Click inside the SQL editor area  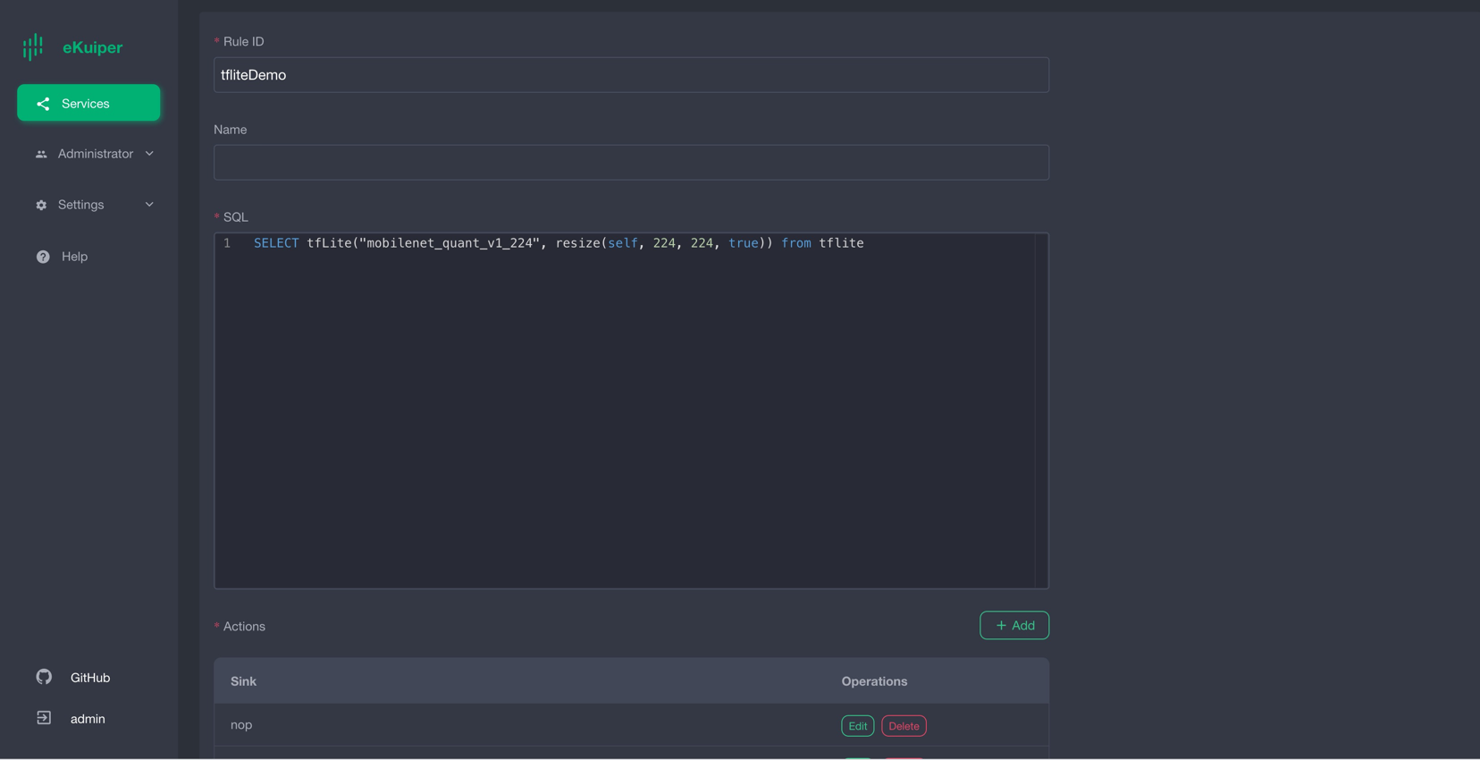click(x=631, y=411)
